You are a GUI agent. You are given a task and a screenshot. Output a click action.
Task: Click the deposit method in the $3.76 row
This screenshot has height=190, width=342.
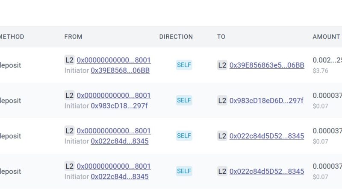pyautogui.click(x=11, y=65)
